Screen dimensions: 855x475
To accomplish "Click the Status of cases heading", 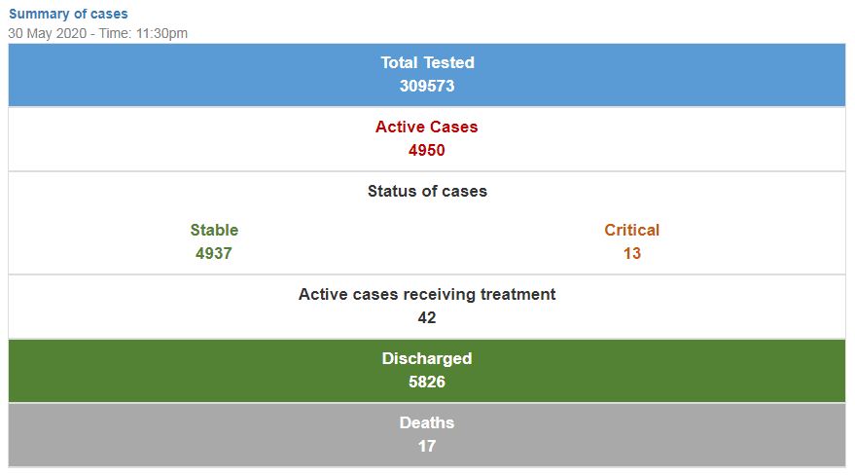I will coord(427,192).
